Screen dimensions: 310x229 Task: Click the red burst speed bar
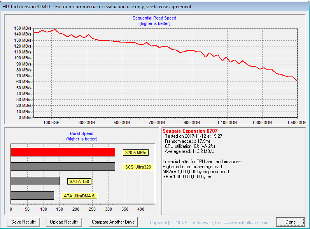click(63, 152)
